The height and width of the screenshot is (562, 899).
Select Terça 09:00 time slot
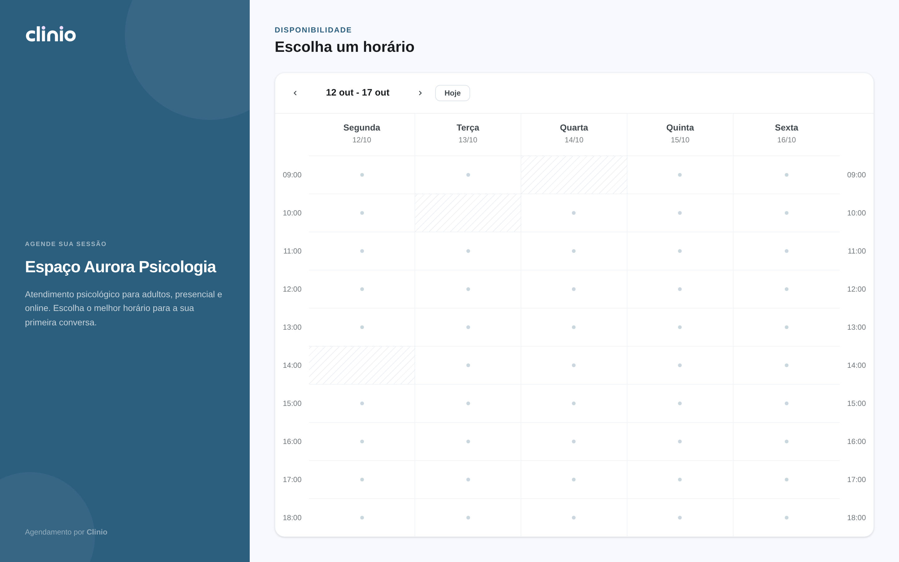[468, 175]
